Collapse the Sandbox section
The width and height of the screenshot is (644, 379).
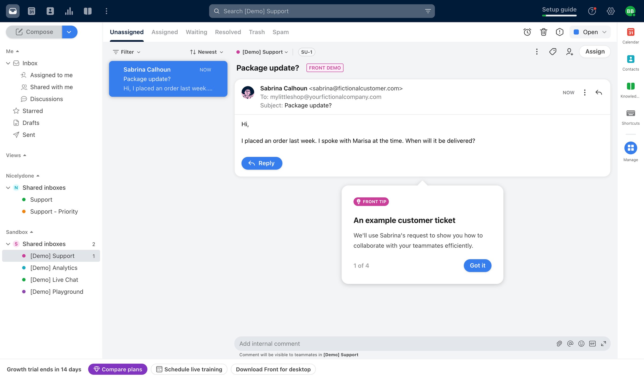click(x=19, y=232)
